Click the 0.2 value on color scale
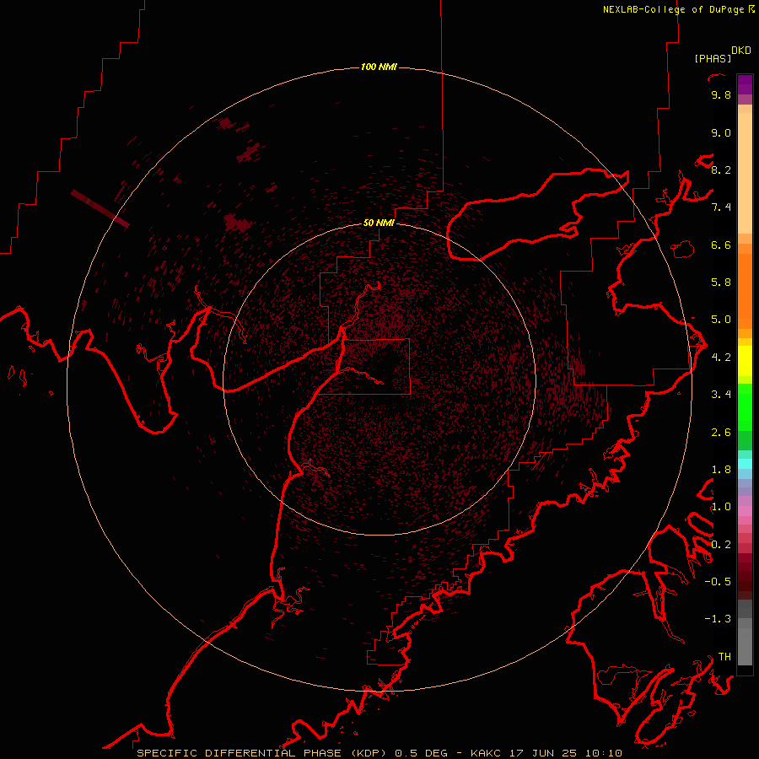The width and height of the screenshot is (759, 759). 721,545
